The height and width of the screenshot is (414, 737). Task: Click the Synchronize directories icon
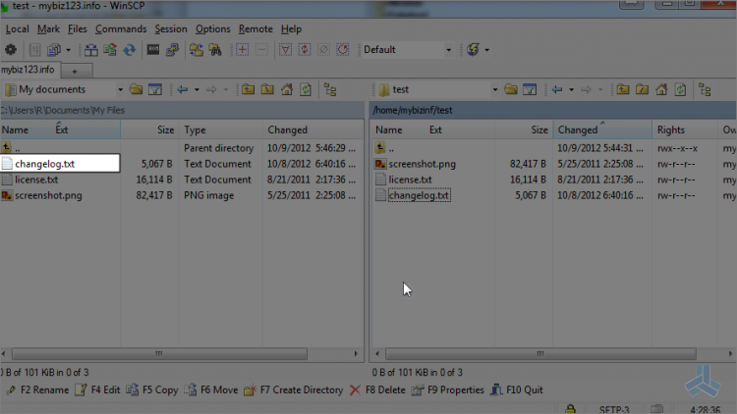point(110,49)
